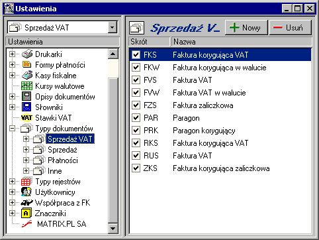Expand the Kasy fiskalne node
Image resolution: width=319 pixels, height=240 pixels.
coord(13,75)
